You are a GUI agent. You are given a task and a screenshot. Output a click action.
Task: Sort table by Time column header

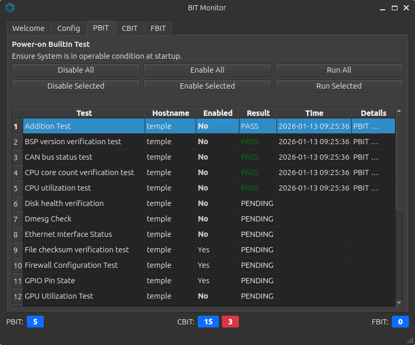coord(314,113)
